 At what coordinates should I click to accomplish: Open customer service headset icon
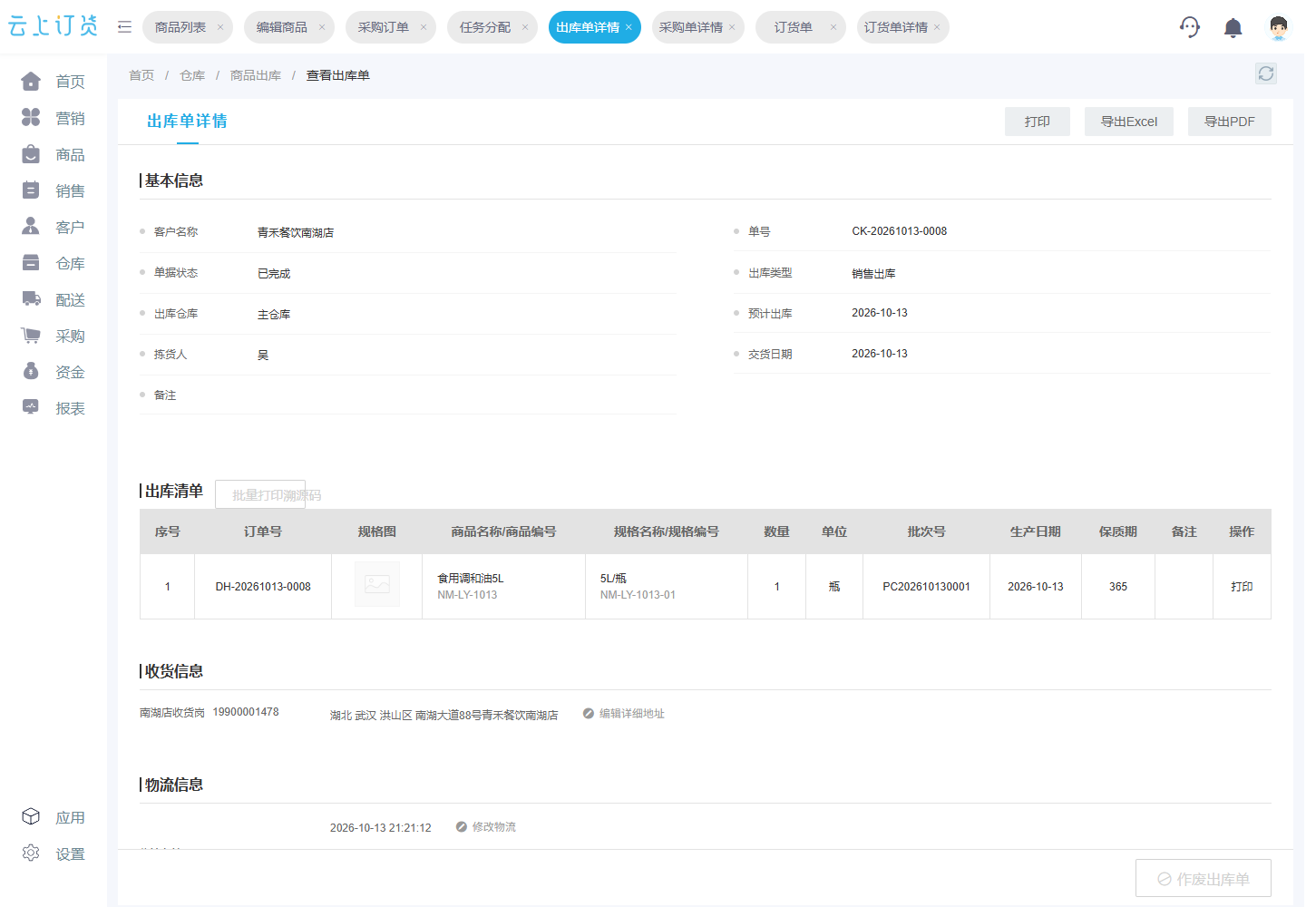[x=1189, y=27]
